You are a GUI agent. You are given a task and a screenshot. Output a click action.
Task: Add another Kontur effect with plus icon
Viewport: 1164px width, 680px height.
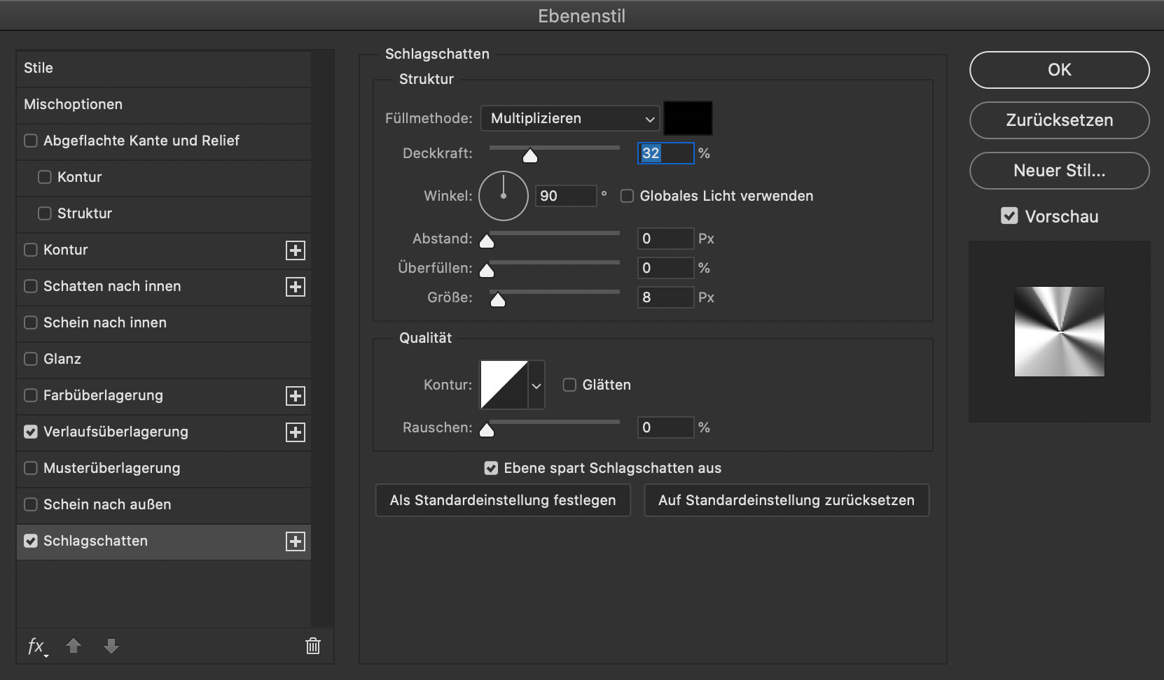point(296,250)
